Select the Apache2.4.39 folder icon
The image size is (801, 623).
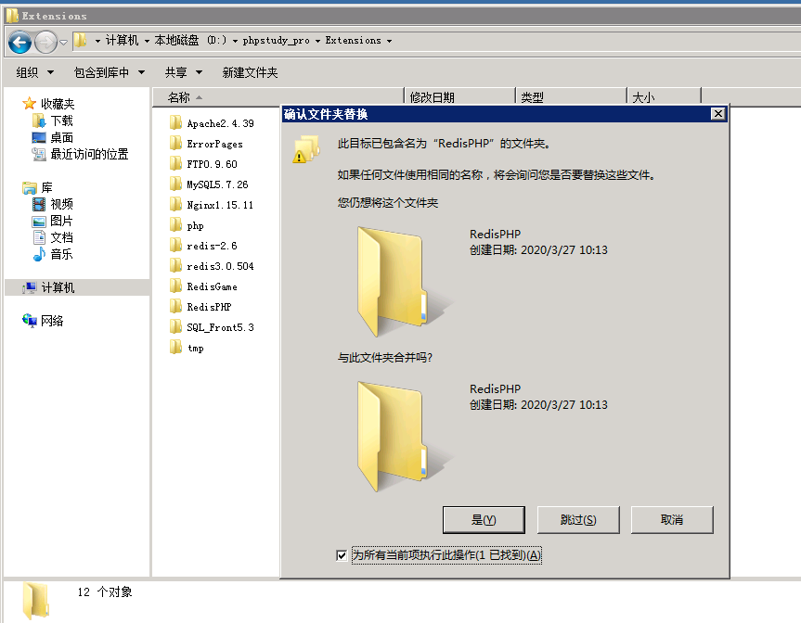point(174,123)
